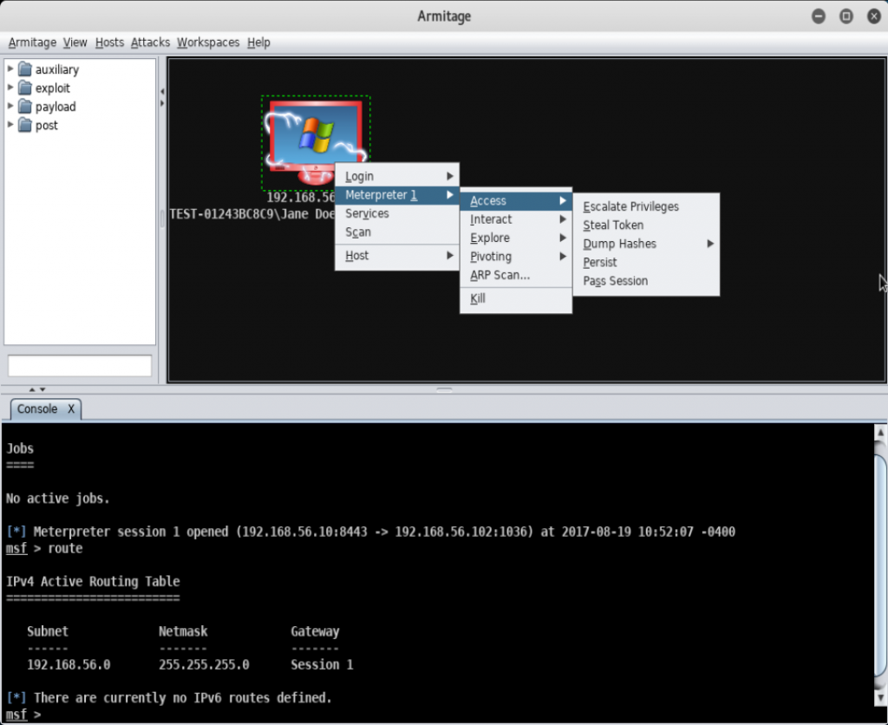Click the right arrow on the module panel divider
This screenshot has width=888, height=725.
(162, 104)
